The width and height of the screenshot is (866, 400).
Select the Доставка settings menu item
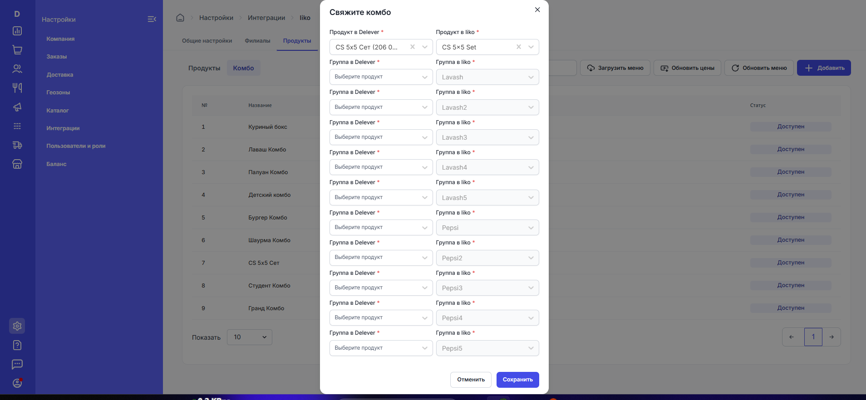click(x=60, y=75)
